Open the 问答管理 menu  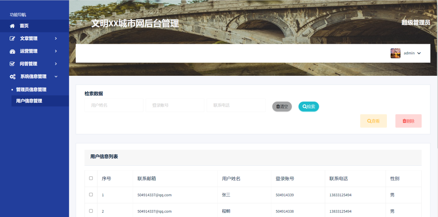34,64
